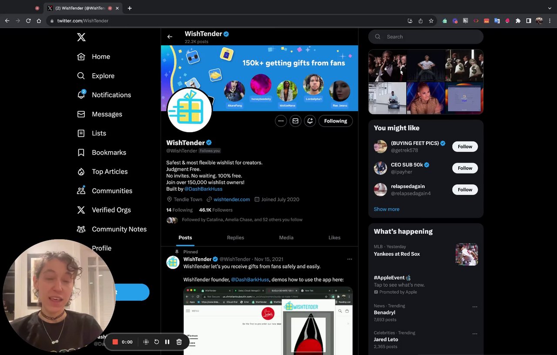The height and width of the screenshot is (355, 557).
Task: Click the Search input field
Action: coord(426,37)
